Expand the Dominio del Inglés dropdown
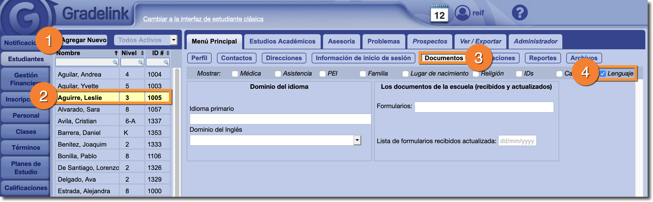The width and height of the screenshot is (653, 202). [357, 140]
